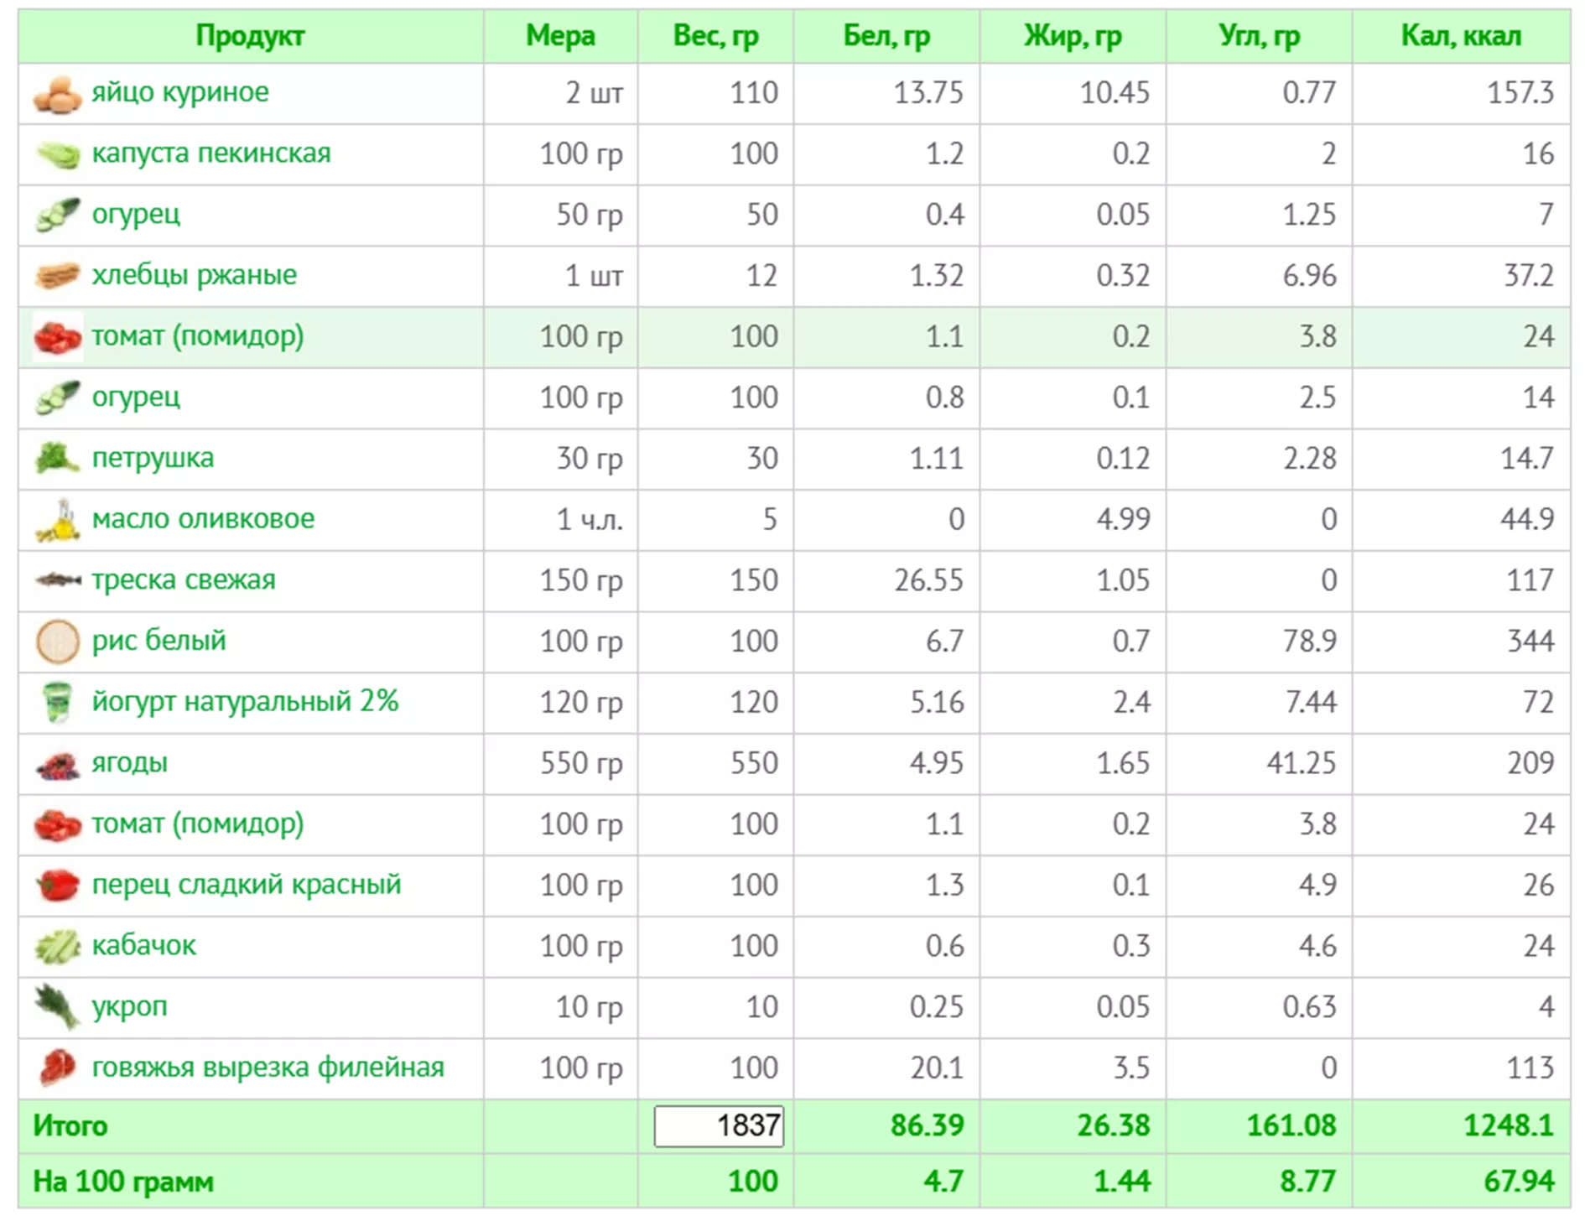
Task: Click the Кал, ккал column header
Action: point(1460,36)
